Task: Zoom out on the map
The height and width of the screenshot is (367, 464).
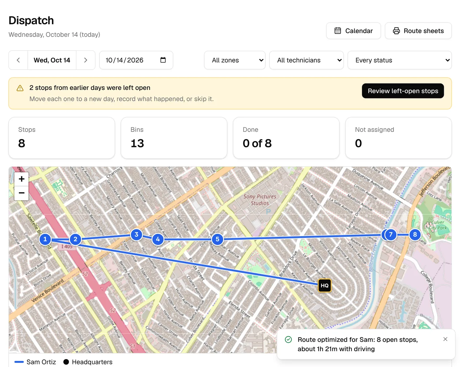Action: click(x=22, y=193)
